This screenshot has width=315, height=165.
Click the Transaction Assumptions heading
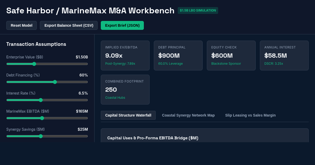pyautogui.click(x=36, y=44)
